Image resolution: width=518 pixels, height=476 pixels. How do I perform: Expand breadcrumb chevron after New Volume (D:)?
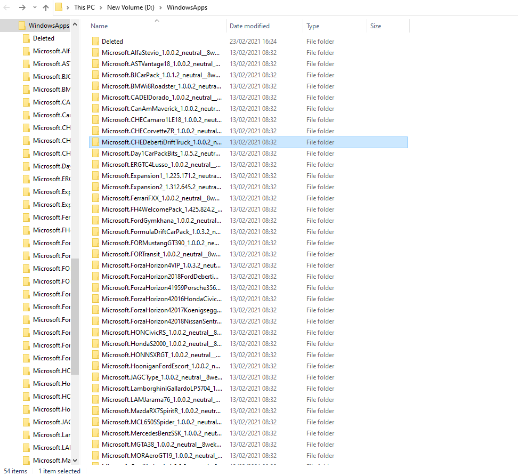[160, 7]
